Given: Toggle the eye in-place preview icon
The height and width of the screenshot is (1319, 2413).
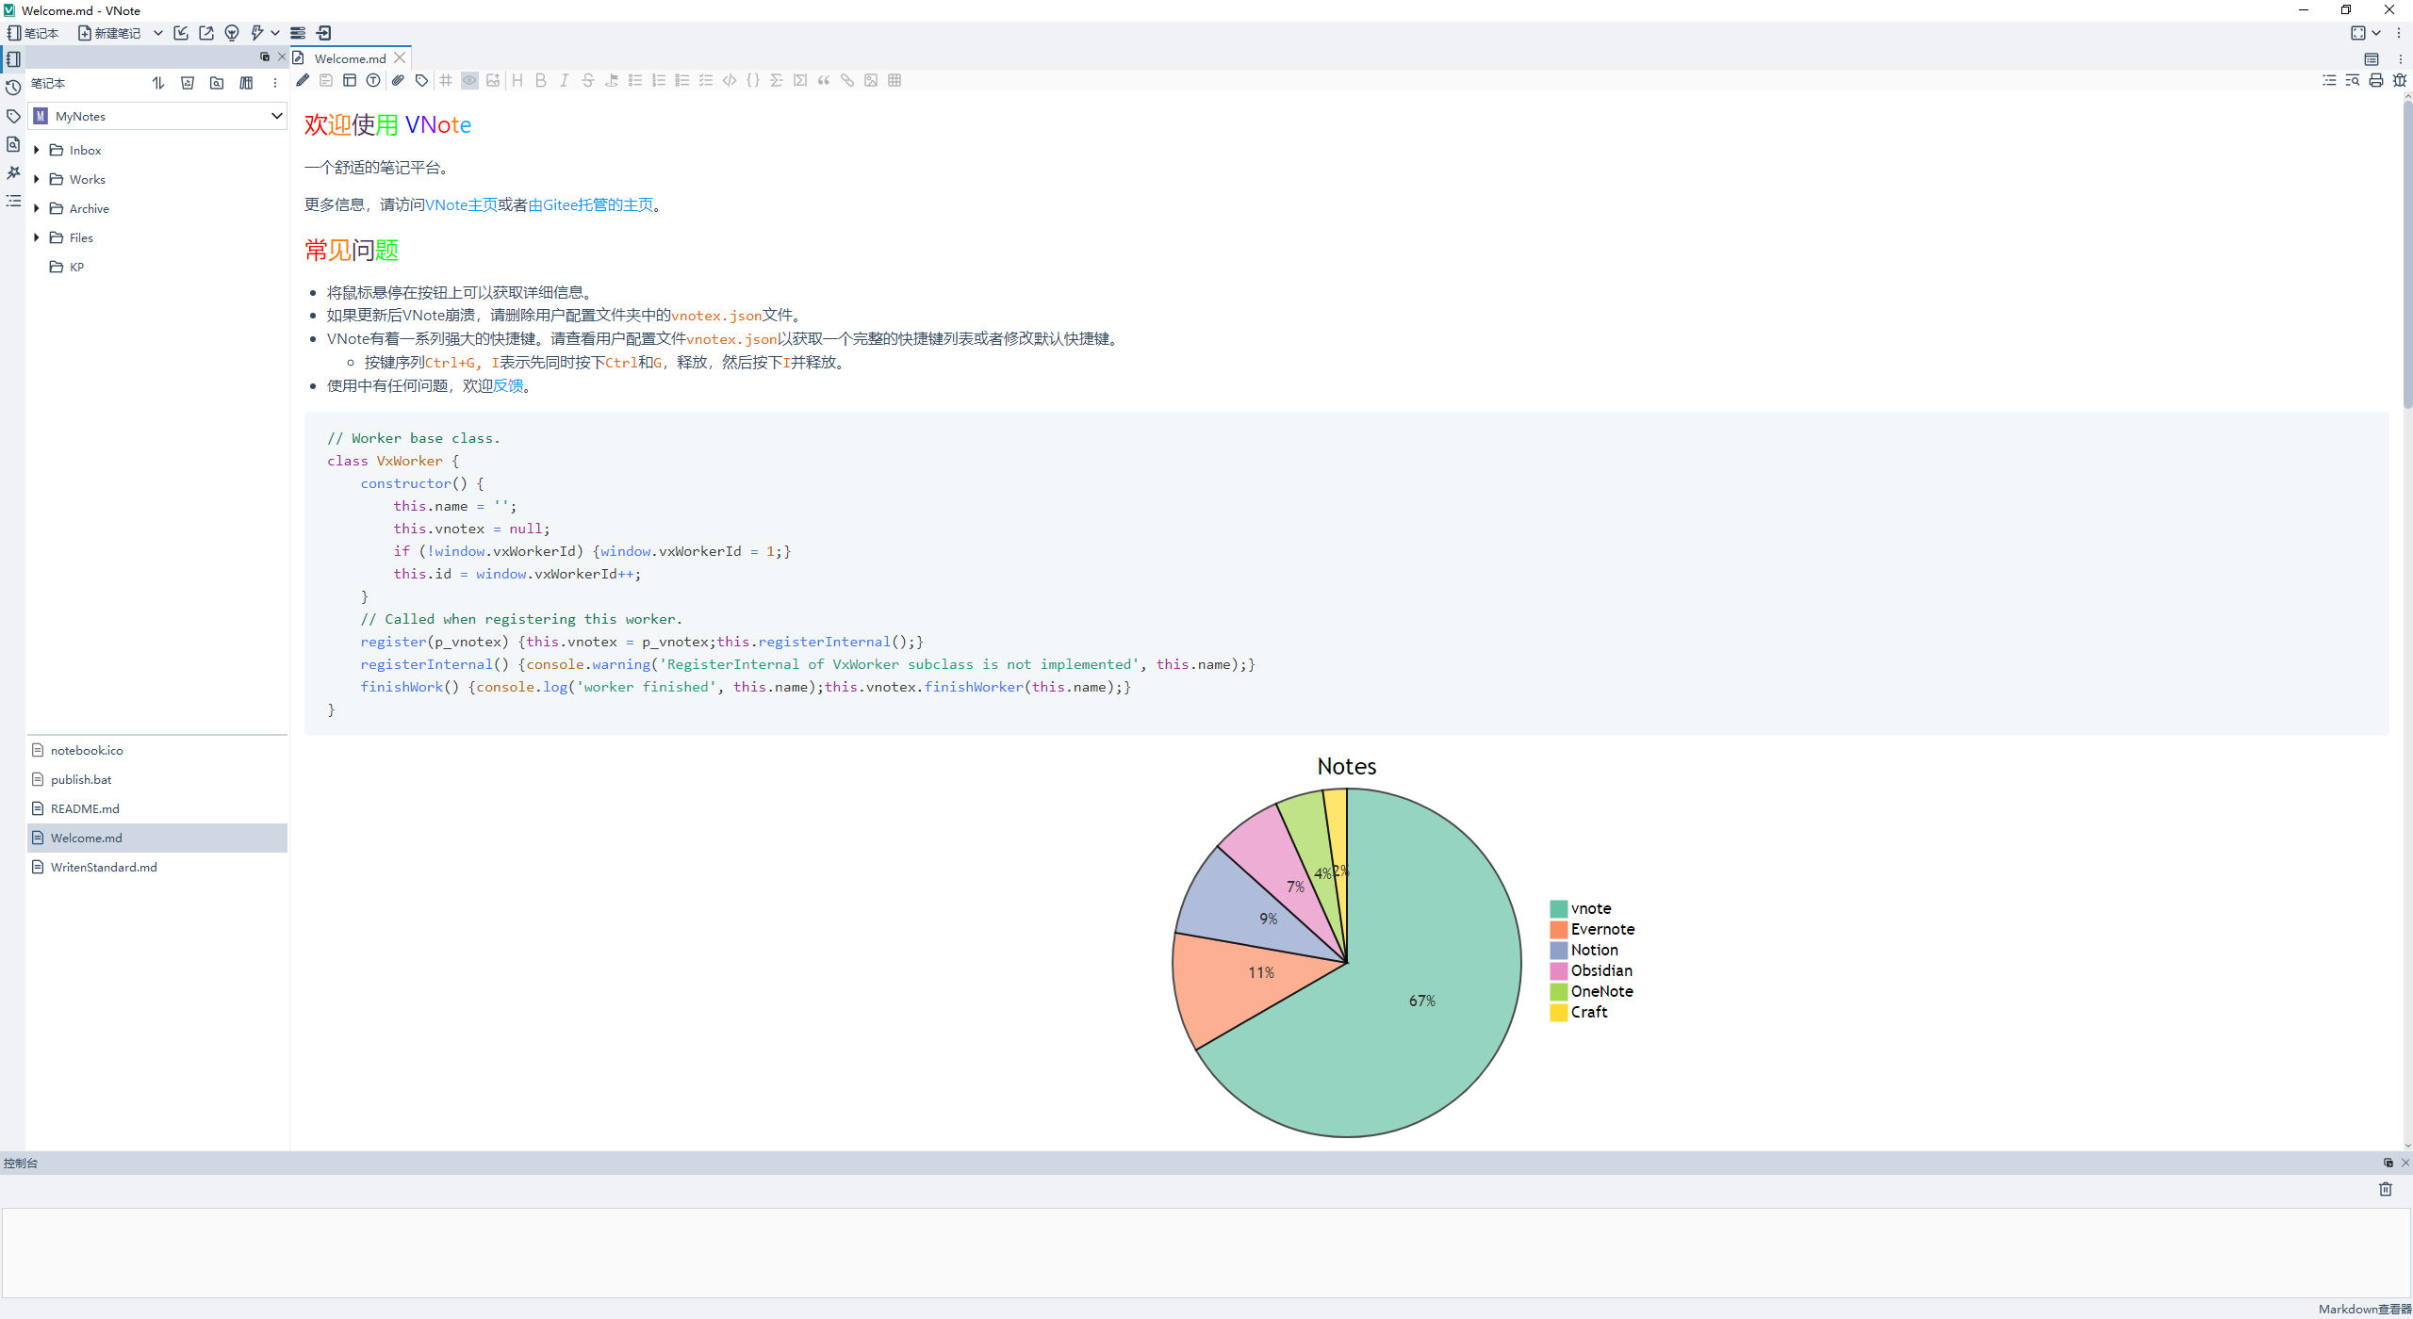Looking at the screenshot, I should 469,80.
